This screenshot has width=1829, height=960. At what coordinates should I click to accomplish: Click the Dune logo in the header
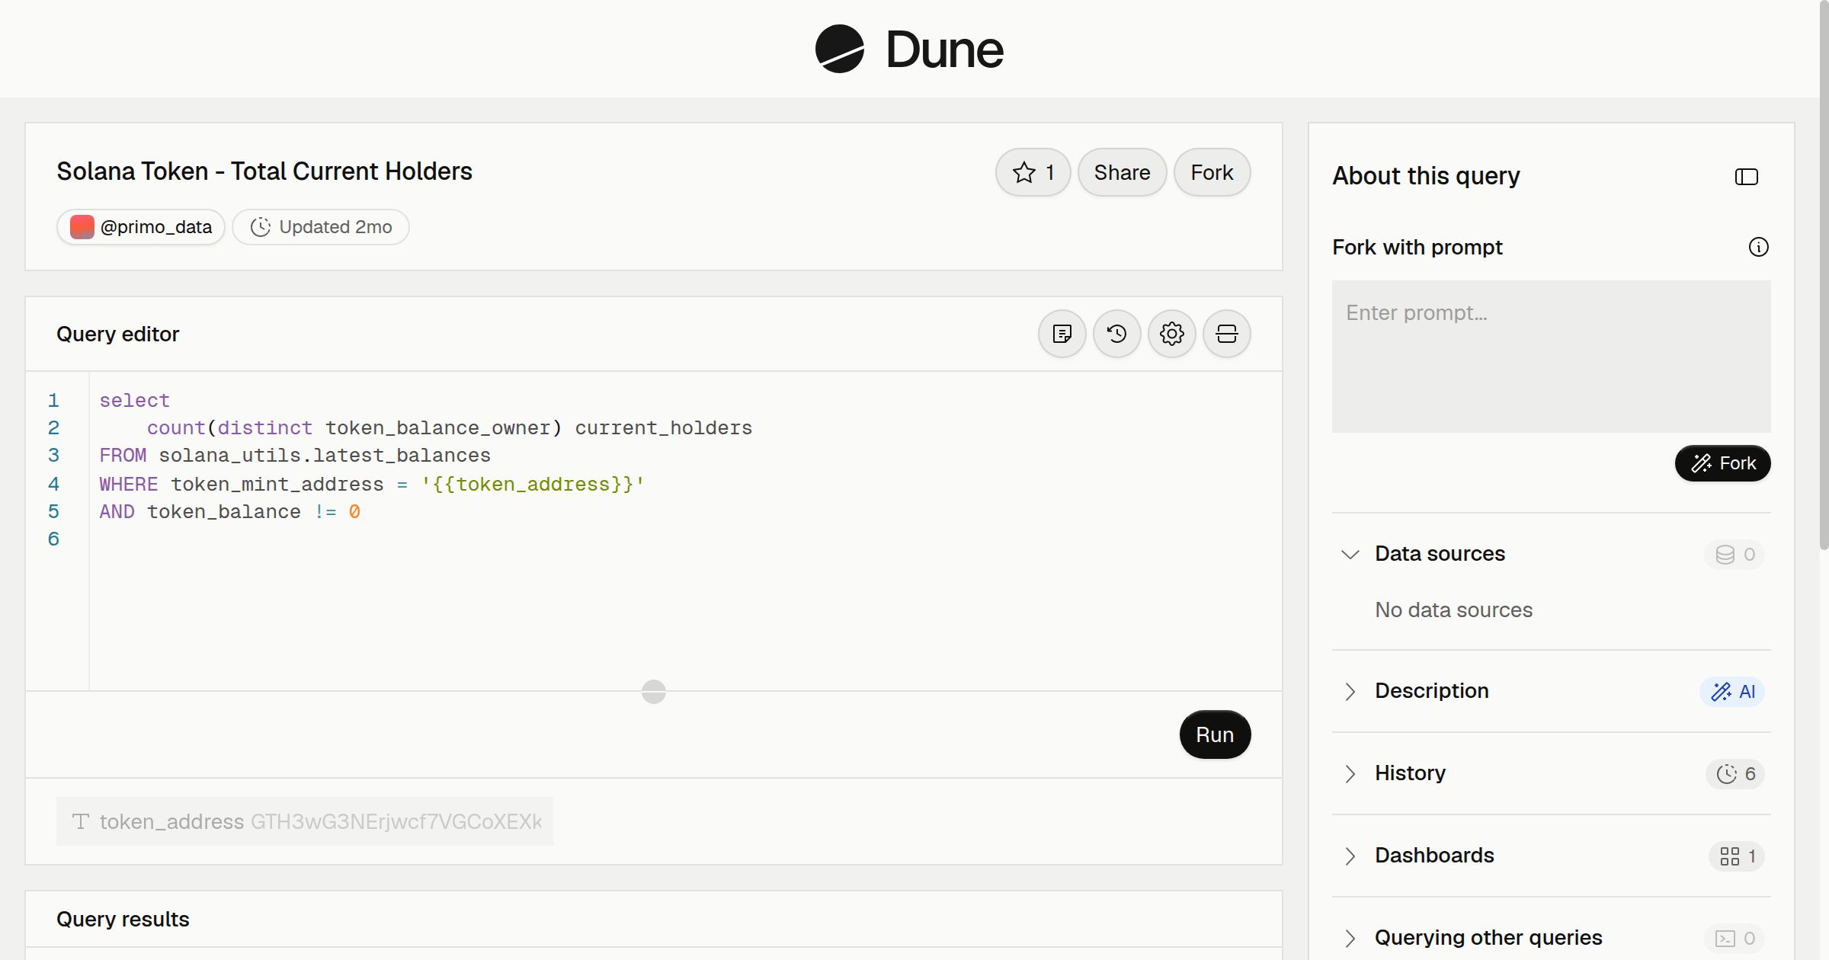(909, 49)
